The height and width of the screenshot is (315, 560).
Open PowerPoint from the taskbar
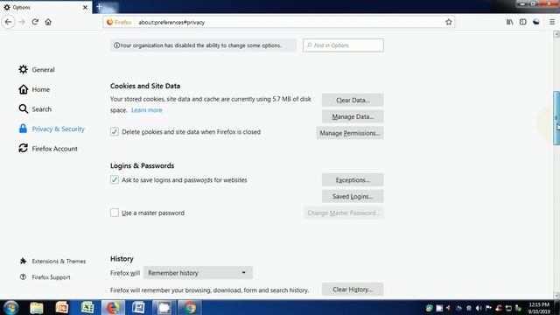point(62,307)
